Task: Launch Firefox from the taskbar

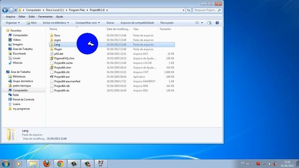Action: point(47,164)
